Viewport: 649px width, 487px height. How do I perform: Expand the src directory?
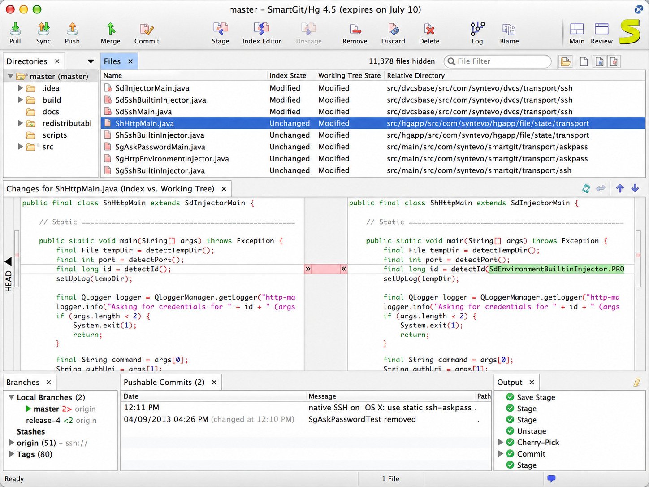pyautogui.click(x=20, y=147)
